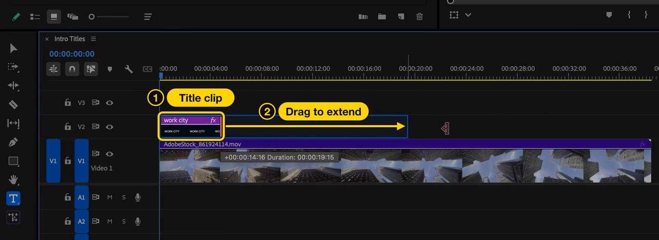659x240 pixels.
Task: Toggle Linked Selection button
Action: [91, 69]
